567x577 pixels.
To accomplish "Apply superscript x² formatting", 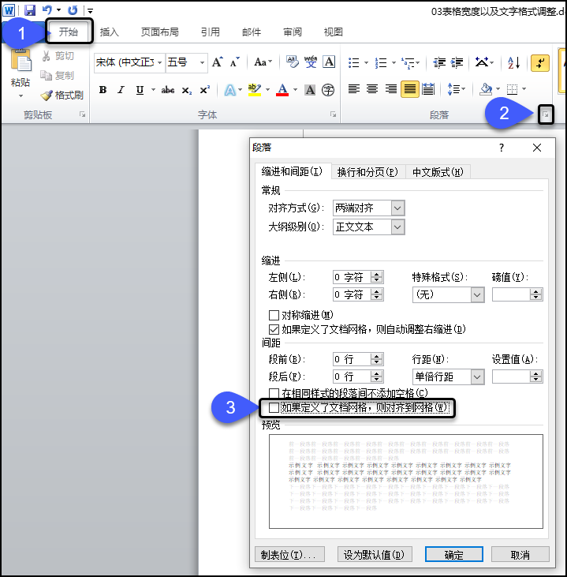I will [x=205, y=90].
